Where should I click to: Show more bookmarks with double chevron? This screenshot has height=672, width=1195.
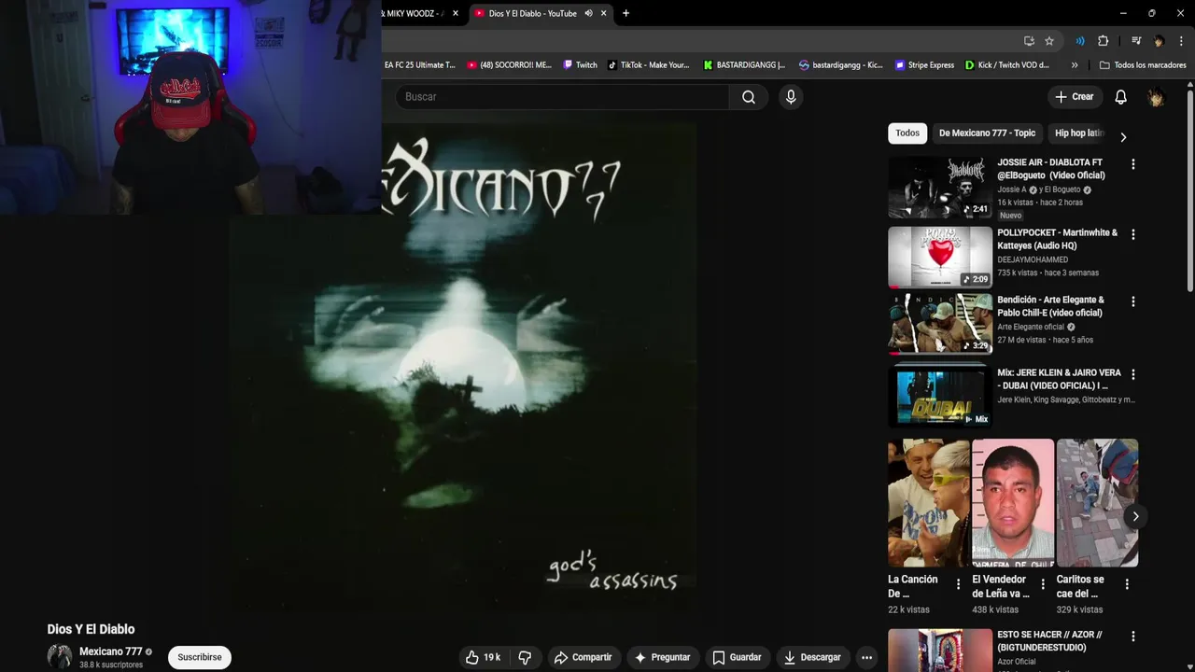[x=1075, y=65]
